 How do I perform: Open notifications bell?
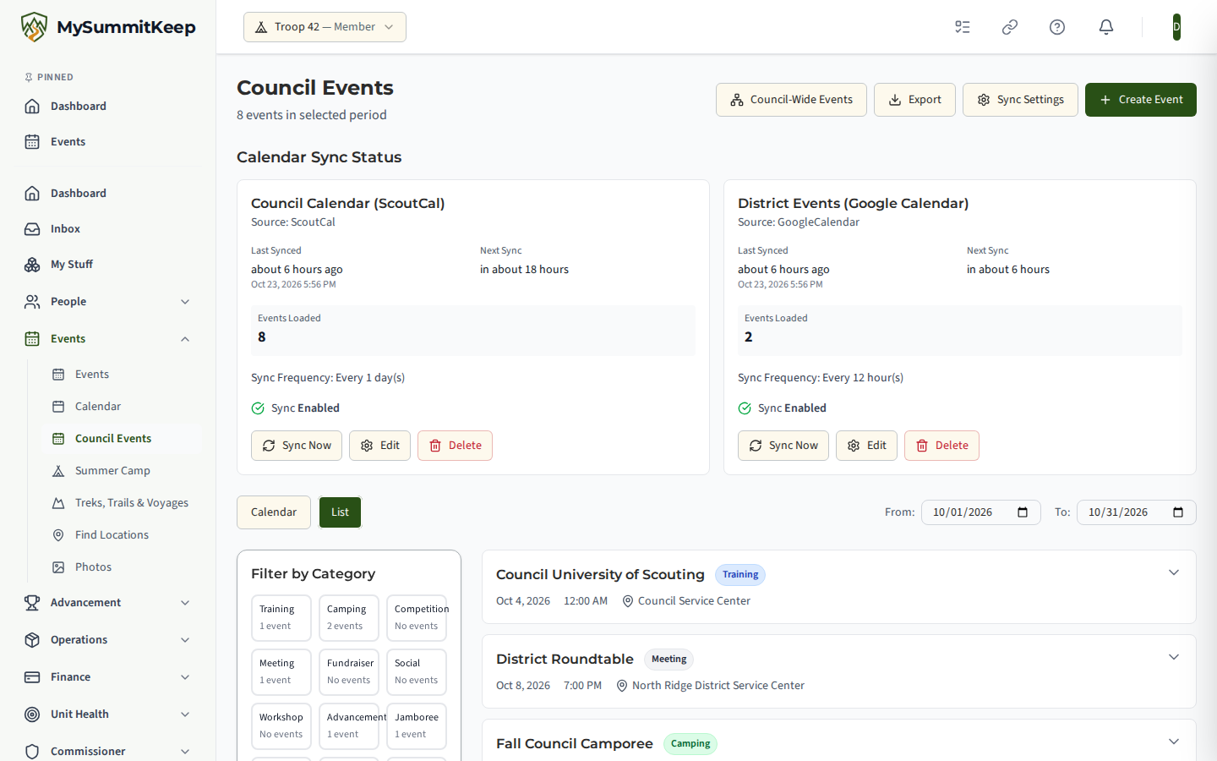[x=1106, y=27]
